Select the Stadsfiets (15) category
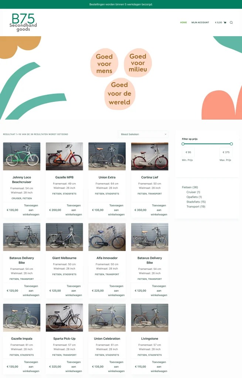Screen dimensions: 242x378 [x=196, y=202]
